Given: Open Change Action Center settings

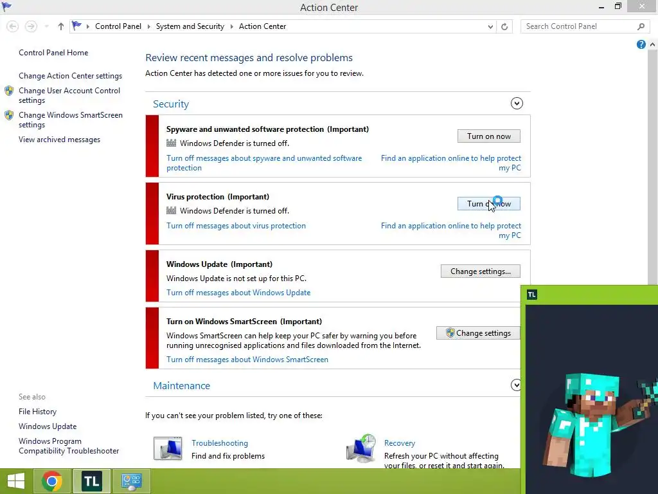Looking at the screenshot, I should (x=70, y=76).
